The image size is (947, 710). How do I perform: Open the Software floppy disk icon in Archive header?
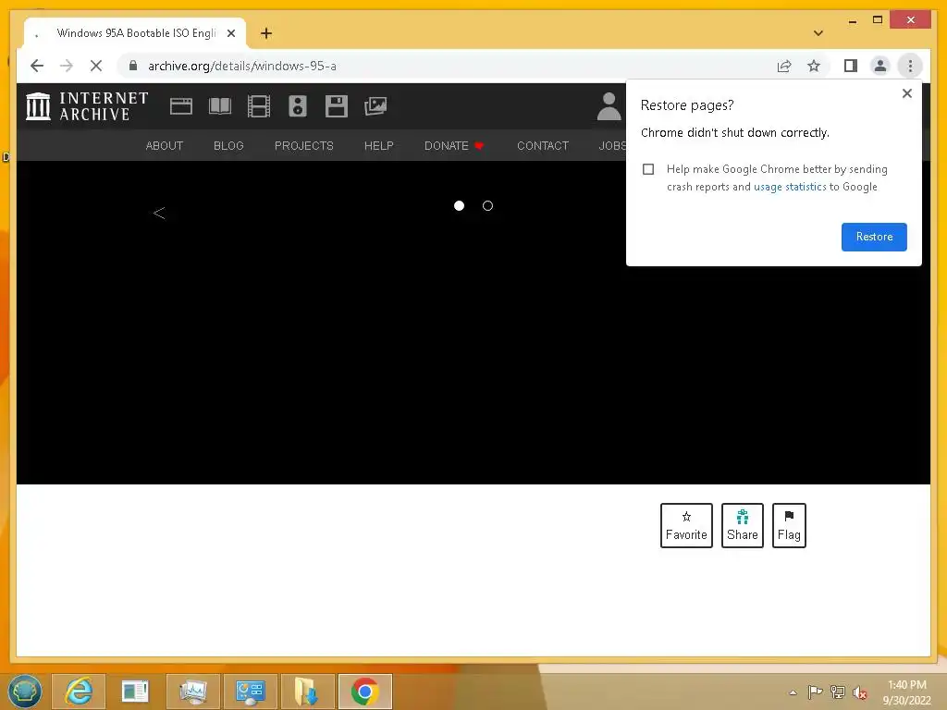tap(337, 106)
